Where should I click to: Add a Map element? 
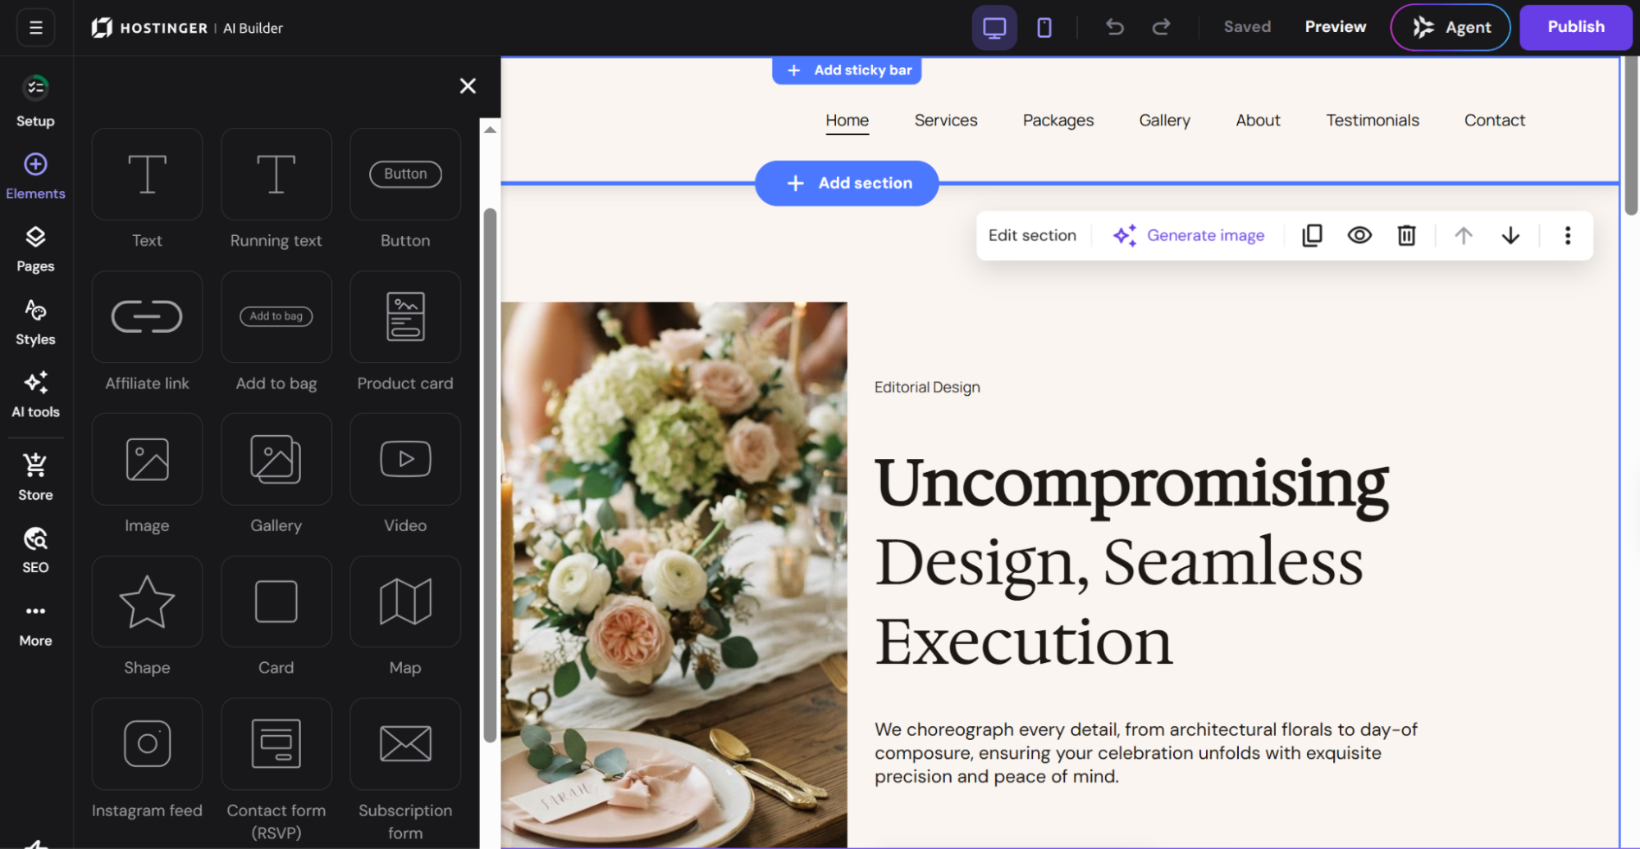405,602
